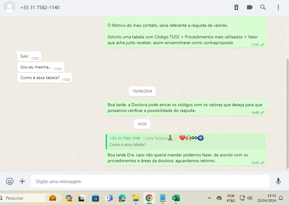Select the 'Sim!' message bubble
289x205 pixels.
point(29,57)
